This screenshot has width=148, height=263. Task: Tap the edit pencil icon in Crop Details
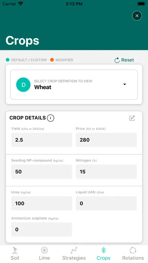[x=132, y=118]
